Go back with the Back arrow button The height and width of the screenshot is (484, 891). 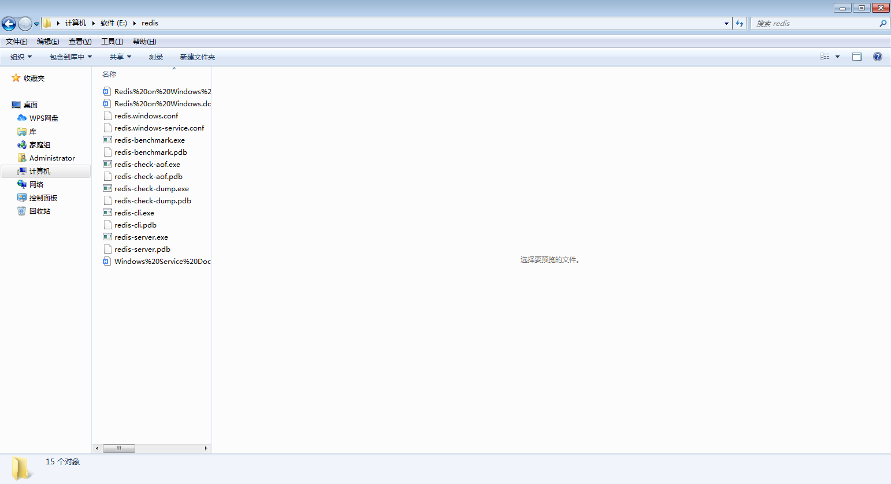coord(9,24)
